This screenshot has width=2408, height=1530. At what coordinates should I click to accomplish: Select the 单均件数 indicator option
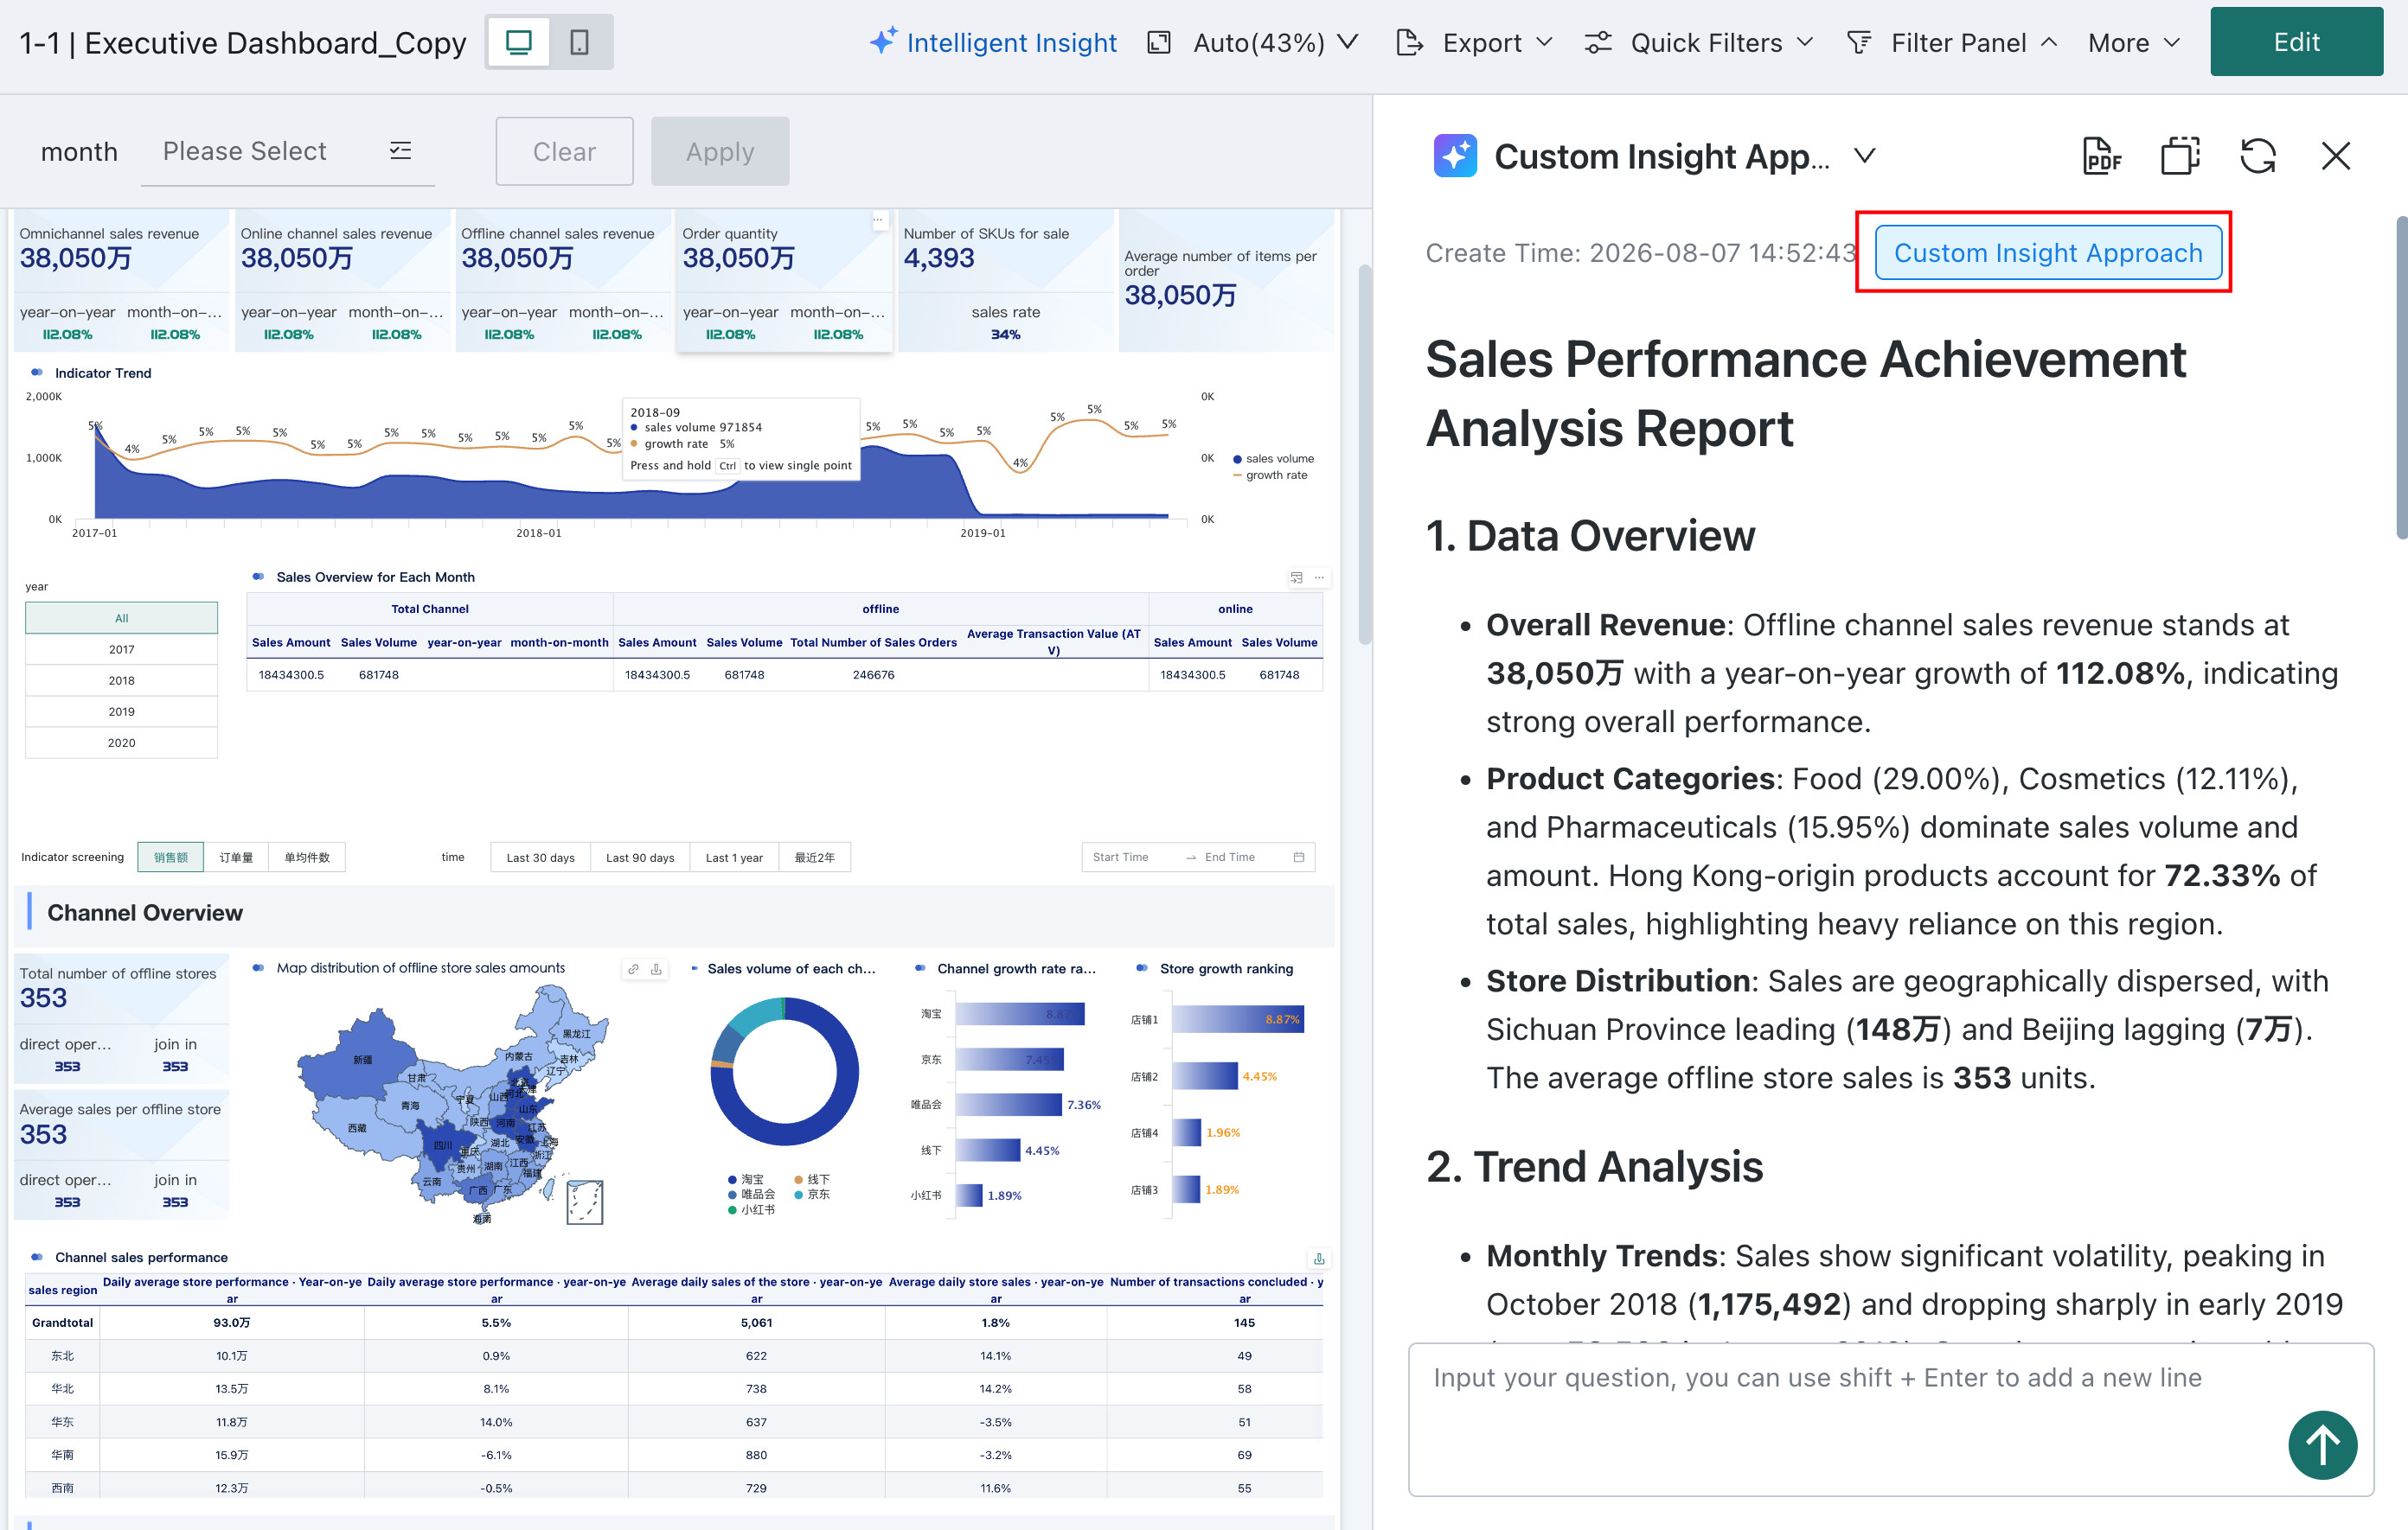tap(307, 857)
